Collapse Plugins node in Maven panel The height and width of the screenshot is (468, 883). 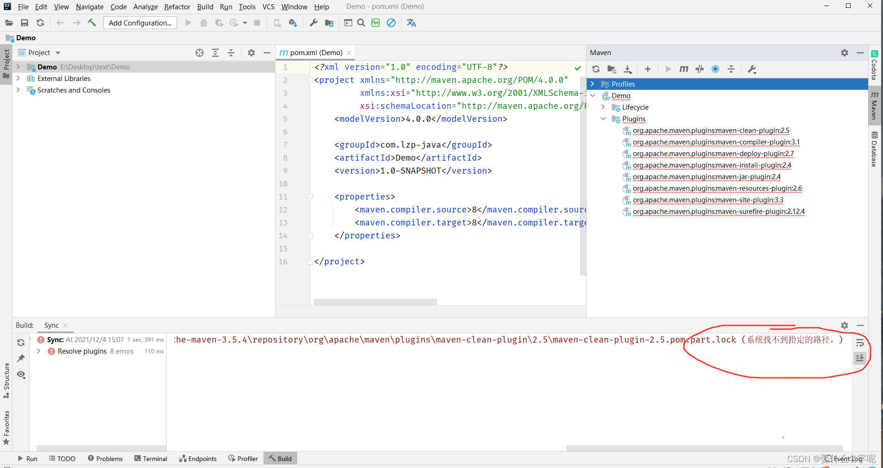(x=603, y=119)
